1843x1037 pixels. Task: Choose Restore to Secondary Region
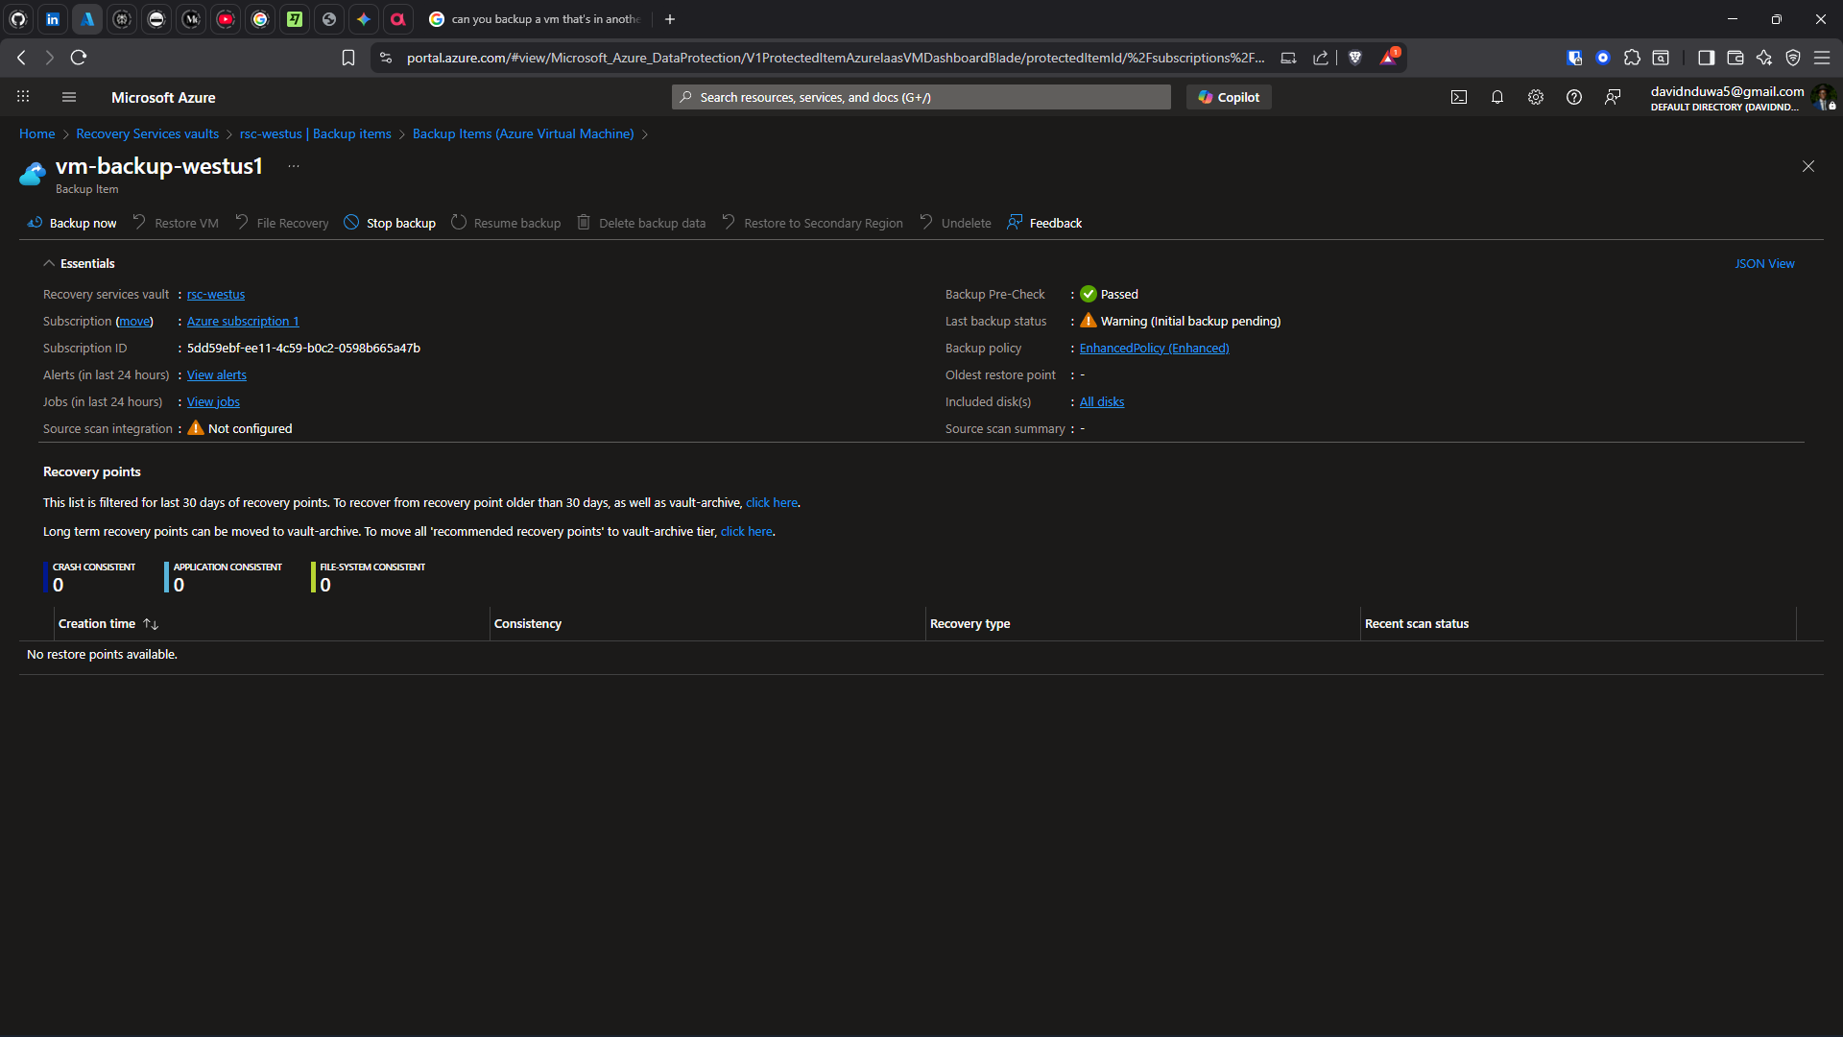pyautogui.click(x=812, y=223)
